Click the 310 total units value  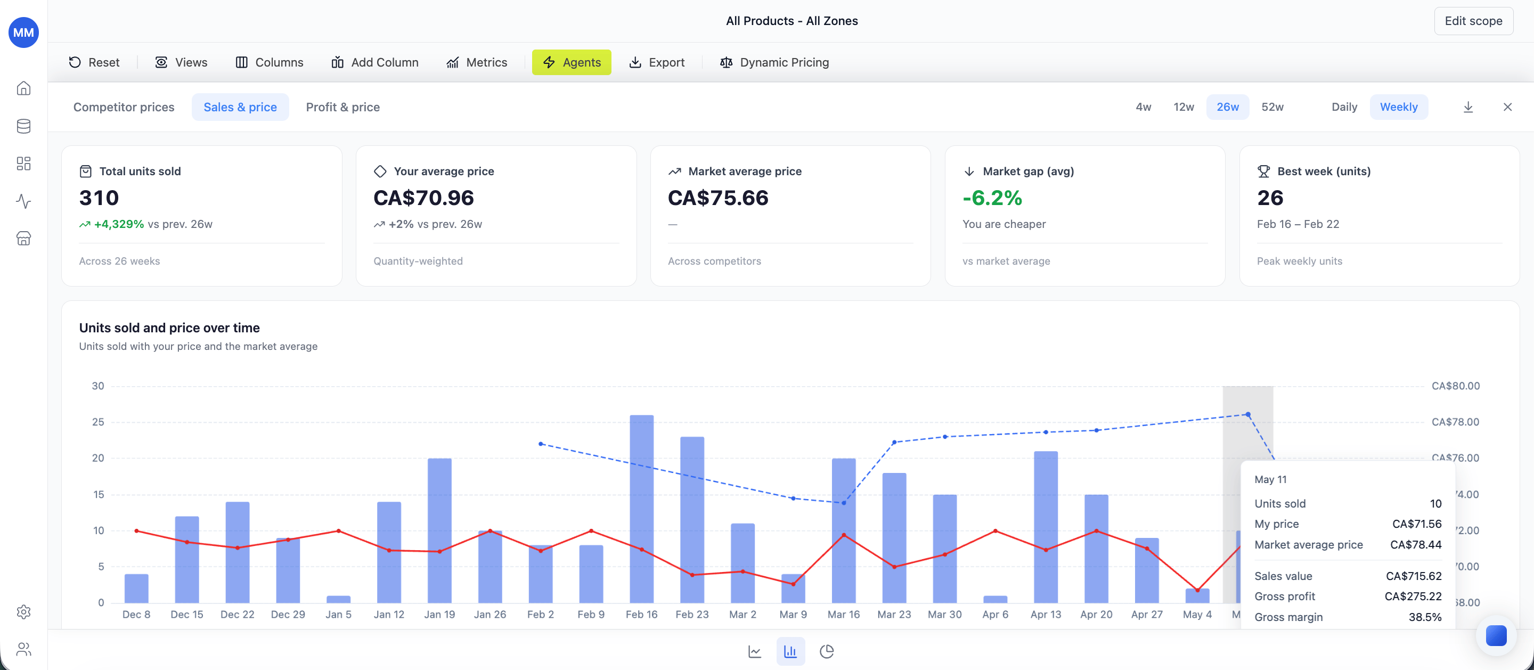[99, 197]
